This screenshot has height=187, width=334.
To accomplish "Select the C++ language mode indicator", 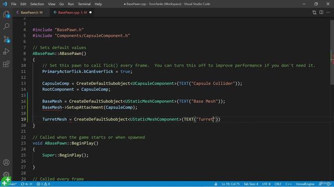I will 289,184.
